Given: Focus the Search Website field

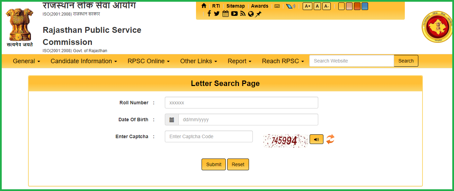Looking at the screenshot, I should pos(352,61).
